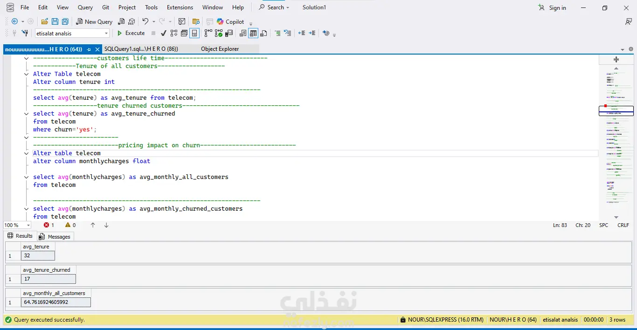Viewport: 637px width, 330px height.
Task: Open the Extensions menu
Action: 180,7
